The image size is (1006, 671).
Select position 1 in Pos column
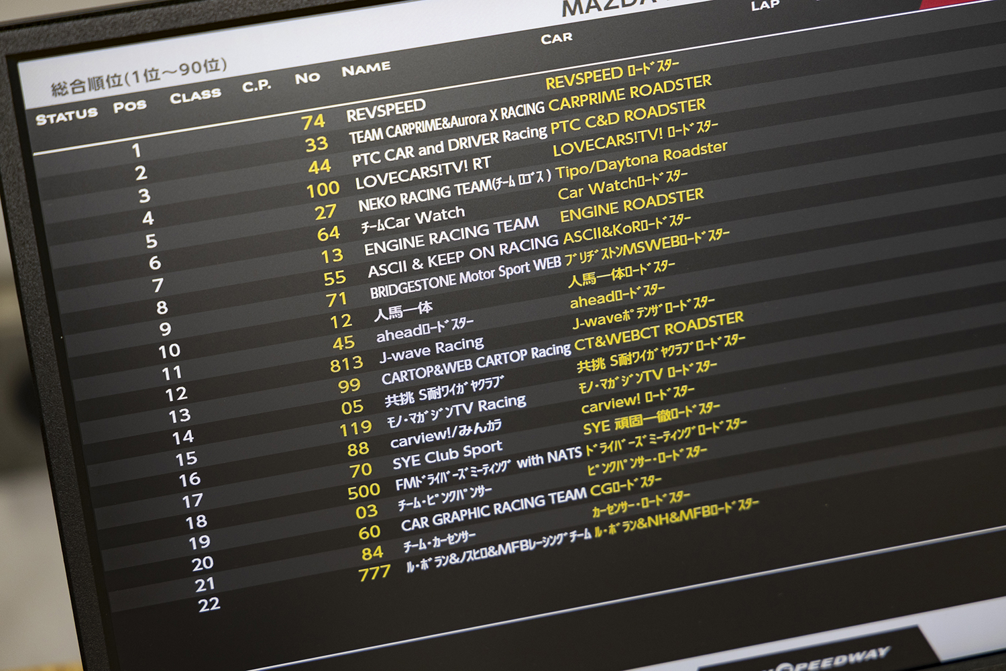click(137, 150)
